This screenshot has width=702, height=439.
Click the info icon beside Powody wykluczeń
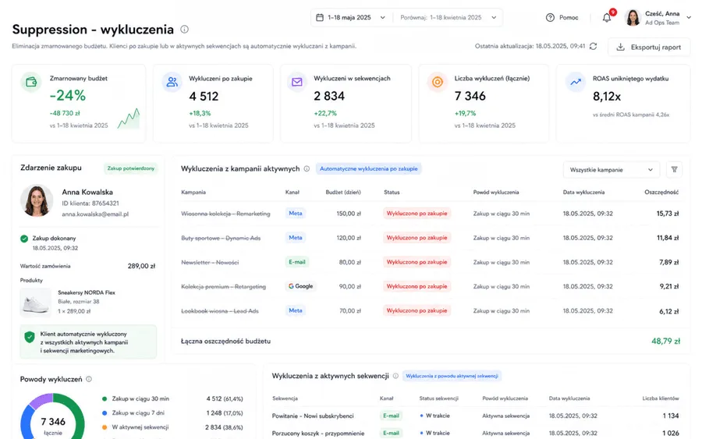click(x=89, y=379)
